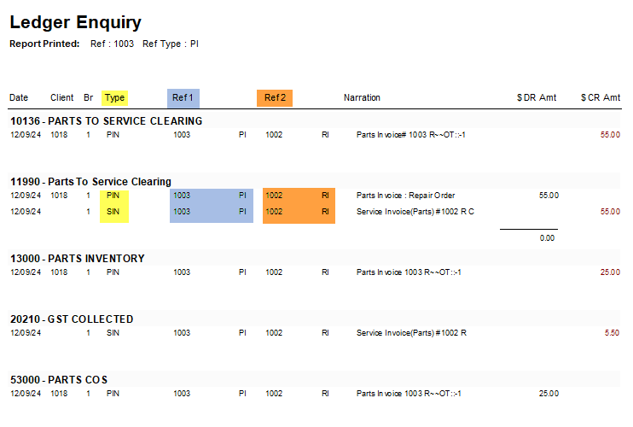Click the Date column header

click(19, 98)
